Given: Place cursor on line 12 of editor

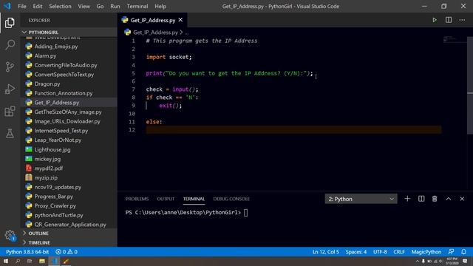Looking at the screenshot, I should pos(293,130).
